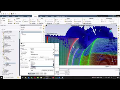
Task: Open the Color by category dropdown
Action: click(x=42, y=52)
